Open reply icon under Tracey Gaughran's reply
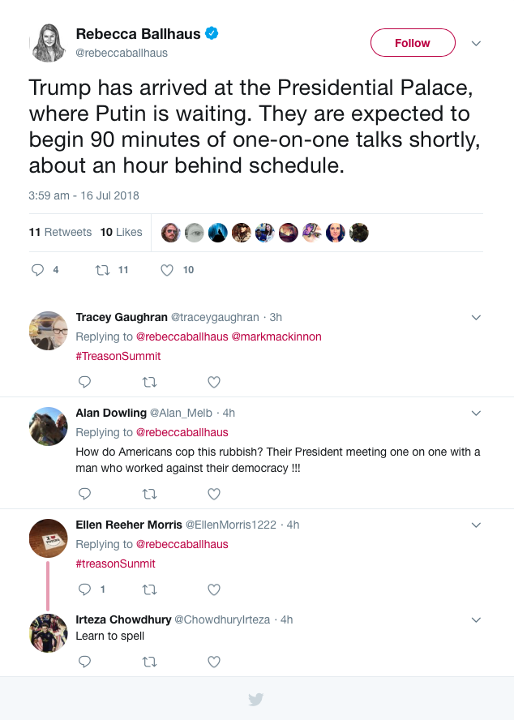The image size is (514, 720). coord(84,381)
